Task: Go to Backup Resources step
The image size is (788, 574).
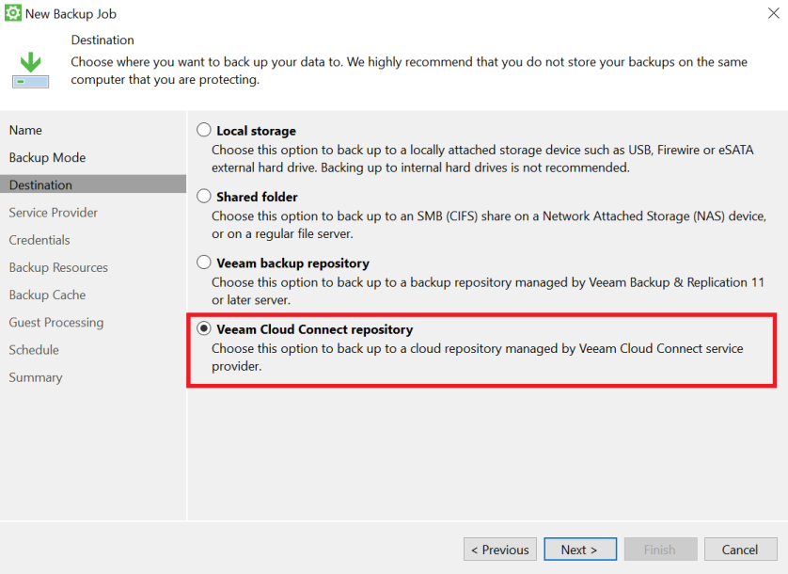Action: [58, 267]
